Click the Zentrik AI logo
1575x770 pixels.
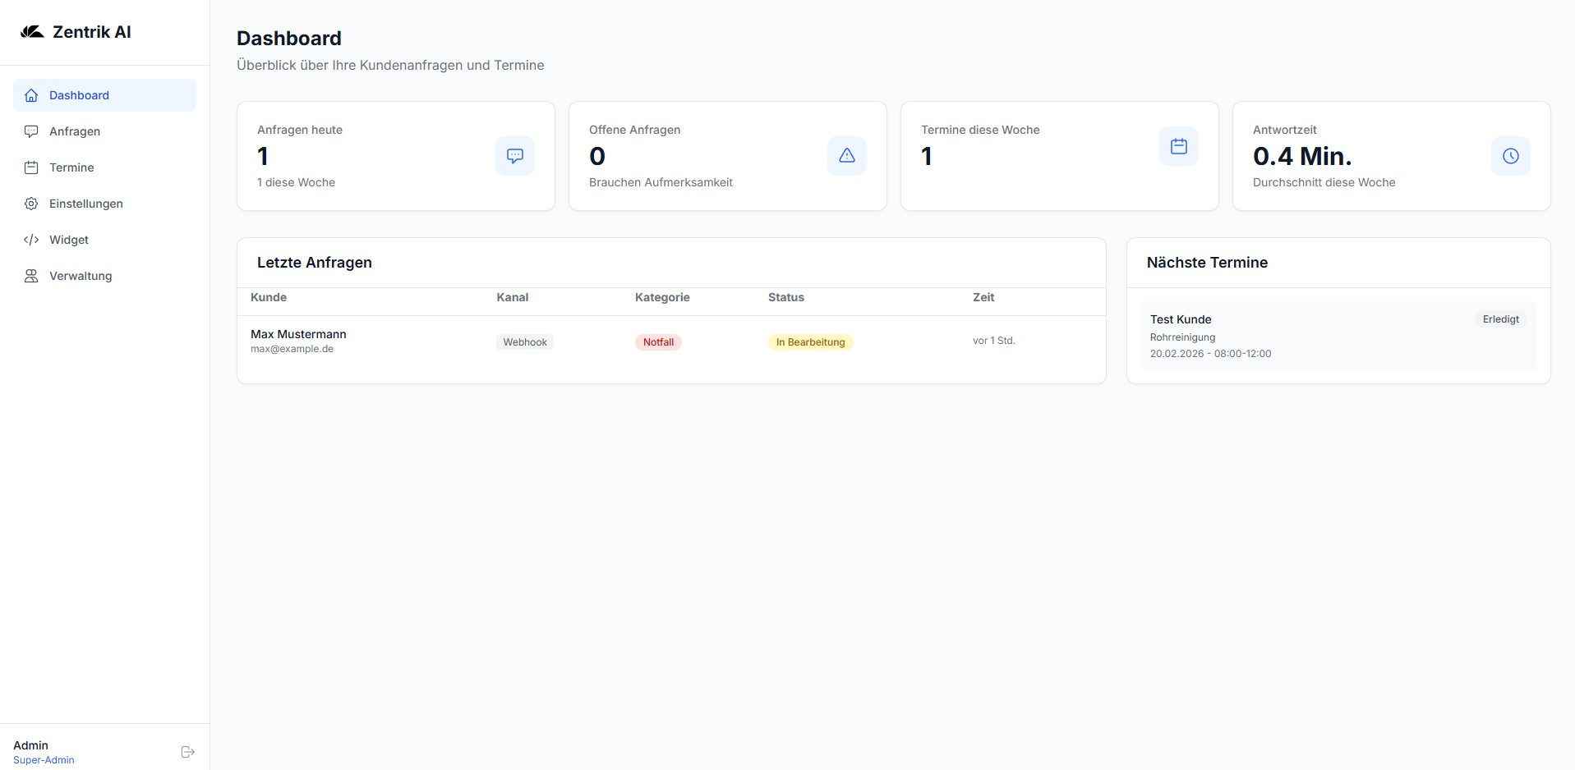click(76, 31)
